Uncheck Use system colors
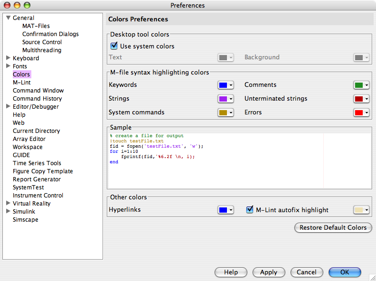This screenshot has height=281, width=376. 114,46
